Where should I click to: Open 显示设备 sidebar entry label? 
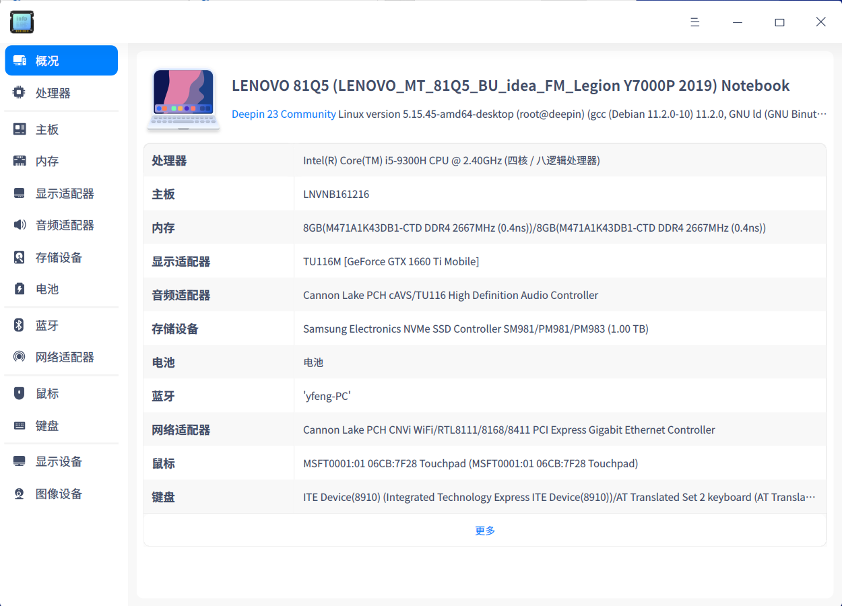59,461
